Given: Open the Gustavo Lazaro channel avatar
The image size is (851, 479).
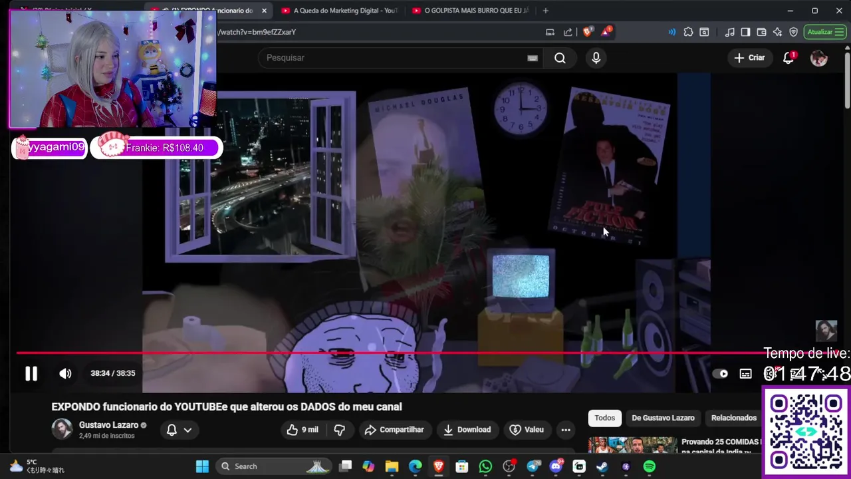Looking at the screenshot, I should pyautogui.click(x=62, y=429).
